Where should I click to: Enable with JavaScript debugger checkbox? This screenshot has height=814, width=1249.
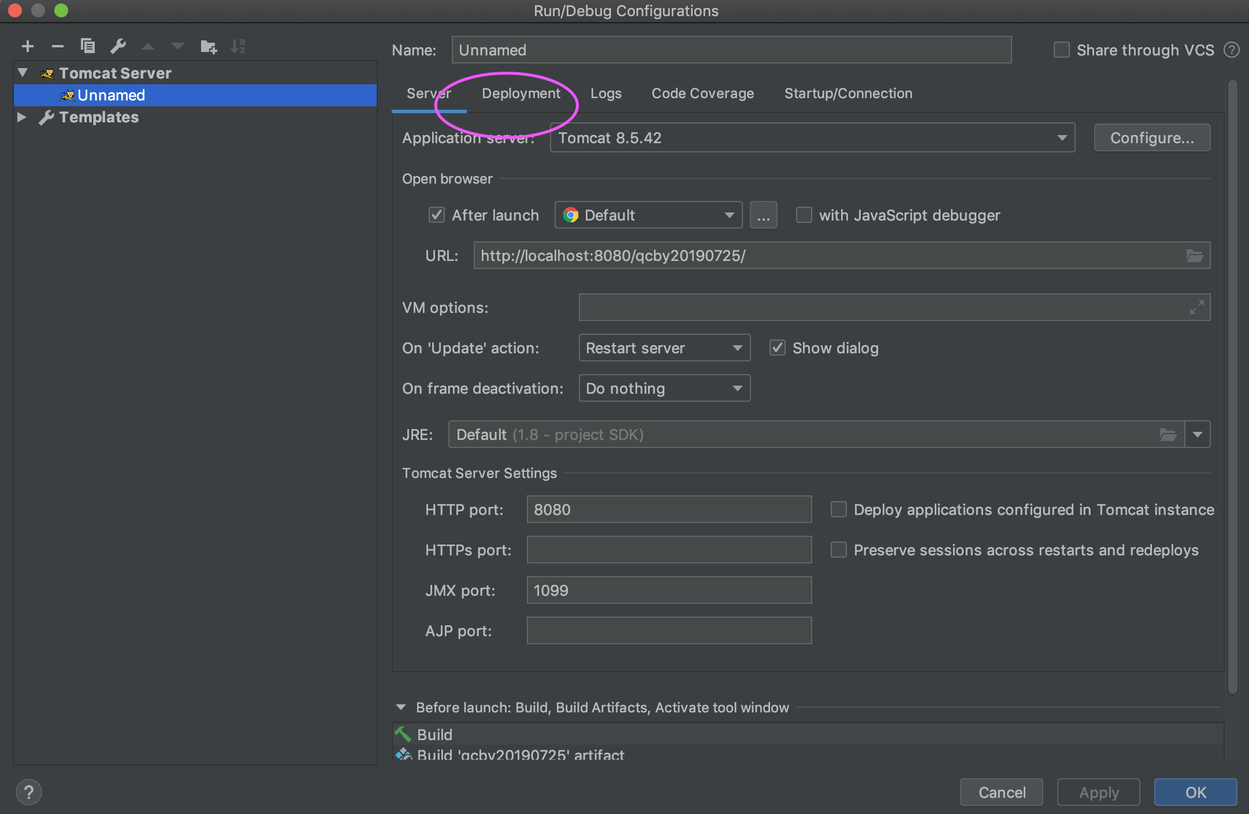tap(804, 215)
